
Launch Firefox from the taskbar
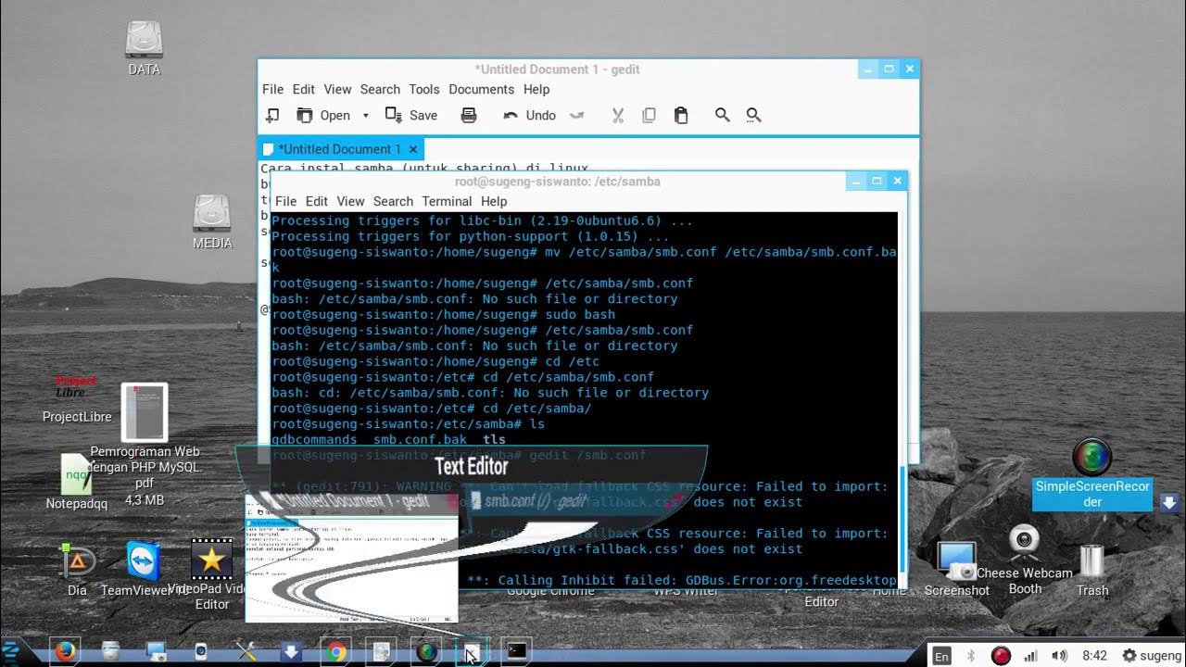pos(65,652)
